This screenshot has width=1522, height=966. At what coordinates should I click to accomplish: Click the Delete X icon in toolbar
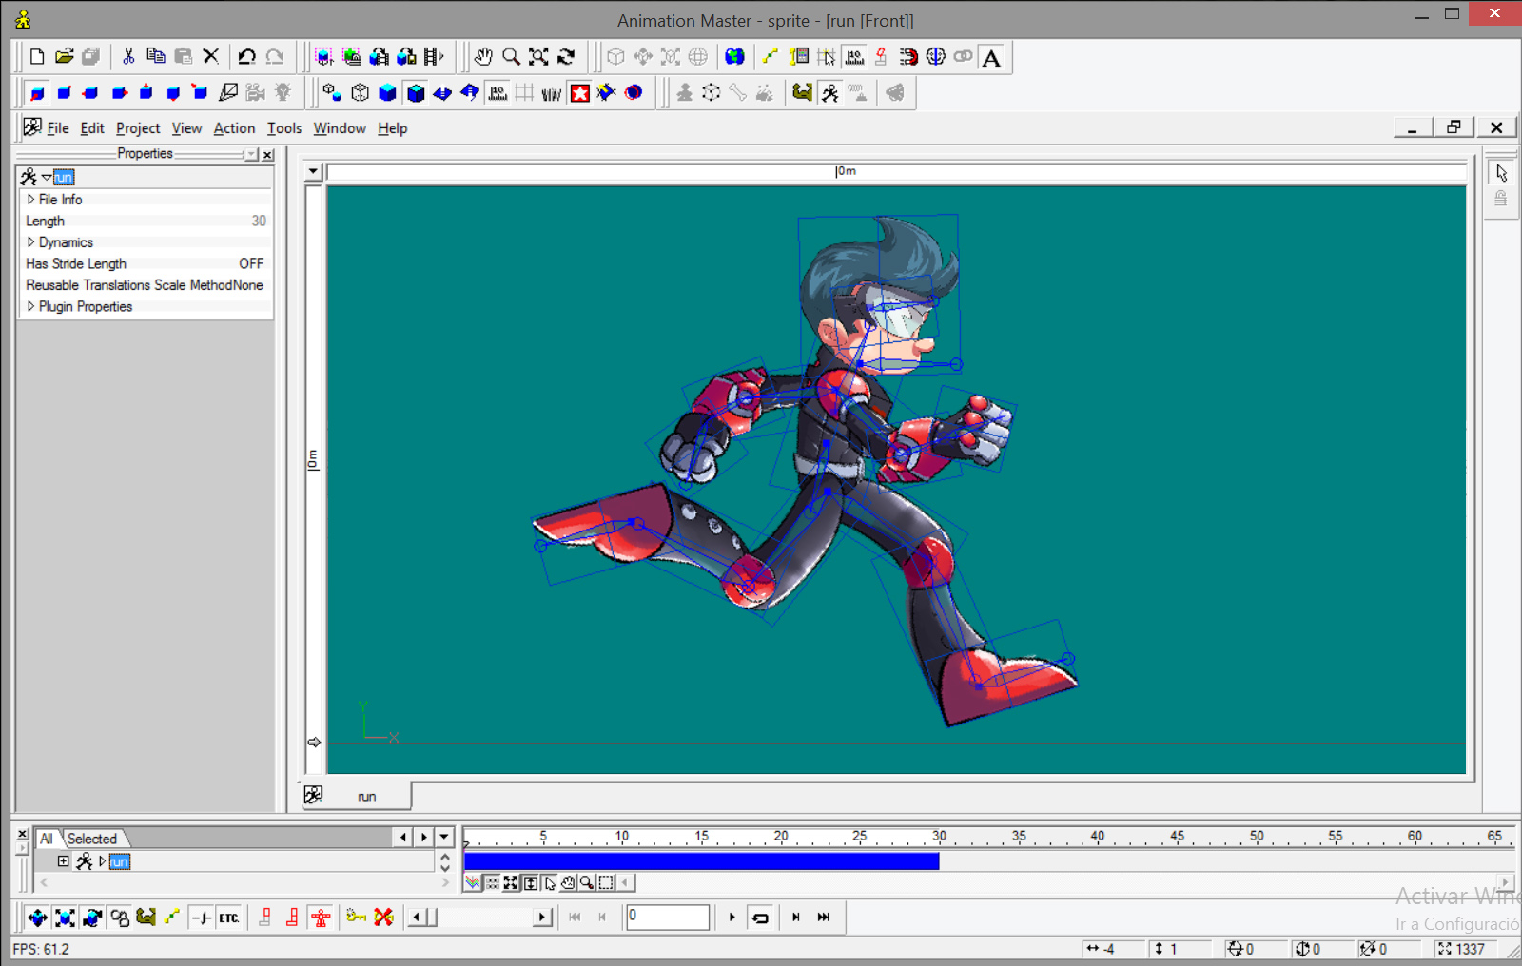[211, 57]
